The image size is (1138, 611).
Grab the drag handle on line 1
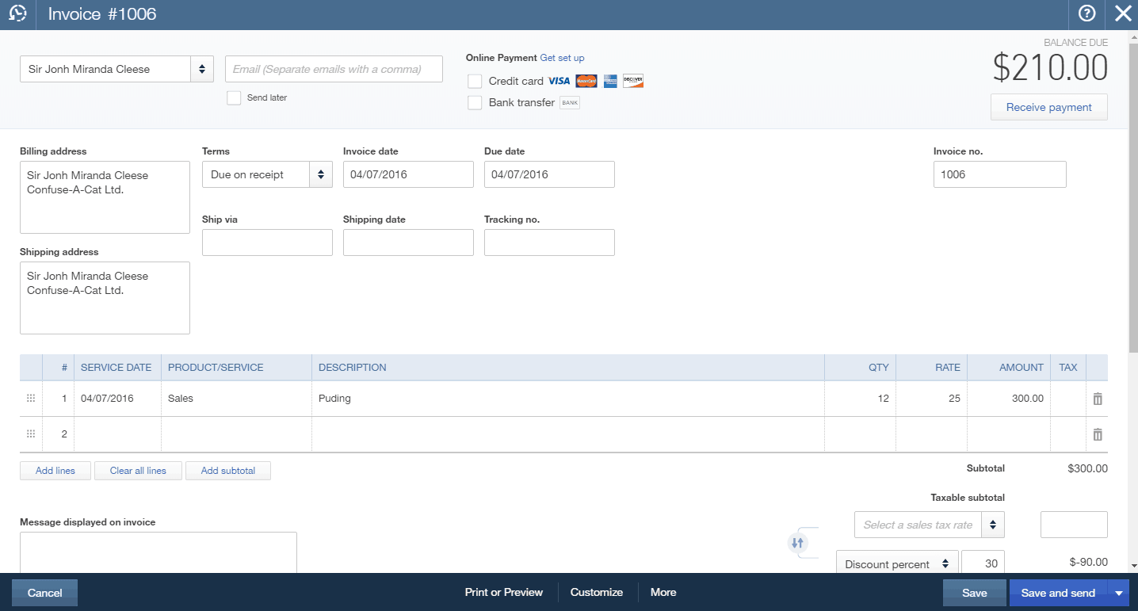click(x=30, y=399)
